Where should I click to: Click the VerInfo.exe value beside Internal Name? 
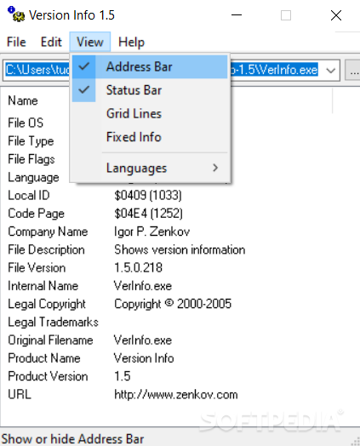pos(143,286)
